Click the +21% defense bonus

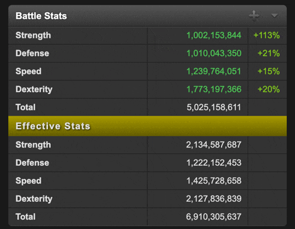(268, 54)
